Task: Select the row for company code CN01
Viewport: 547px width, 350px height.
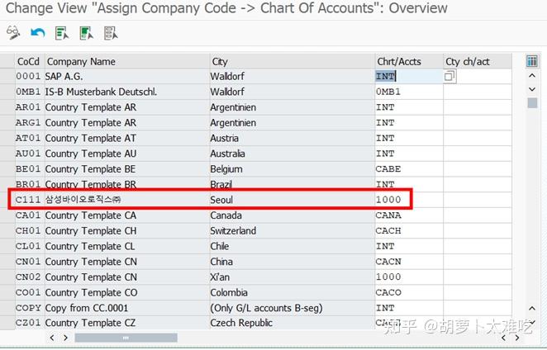Action: coord(7,262)
